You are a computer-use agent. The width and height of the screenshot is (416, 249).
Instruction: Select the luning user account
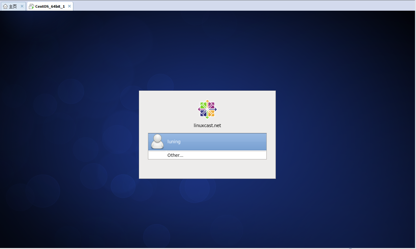coord(207,142)
